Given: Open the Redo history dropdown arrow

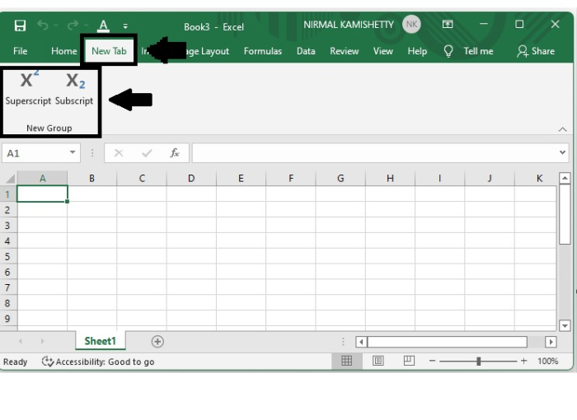Looking at the screenshot, I should click(x=86, y=26).
